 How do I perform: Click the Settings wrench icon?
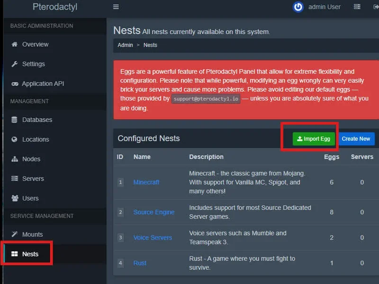pyautogui.click(x=15, y=64)
